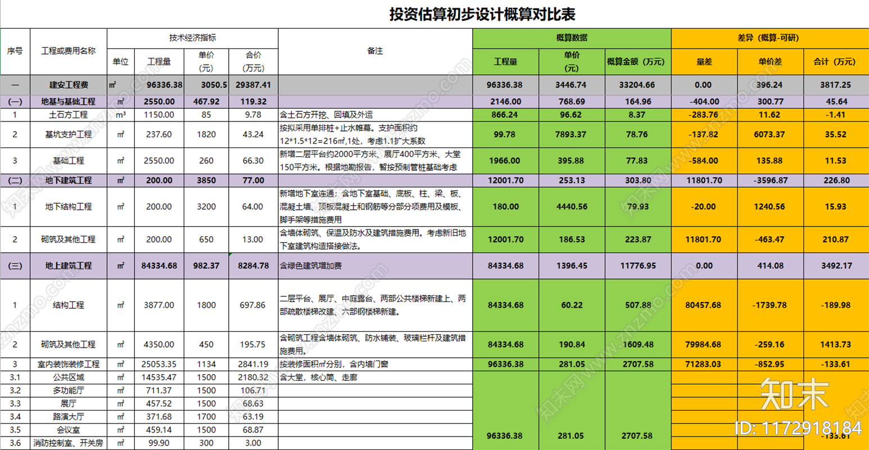This screenshot has width=869, height=450.
Task: Click the 路演大厅 row name
Action: pos(69,417)
